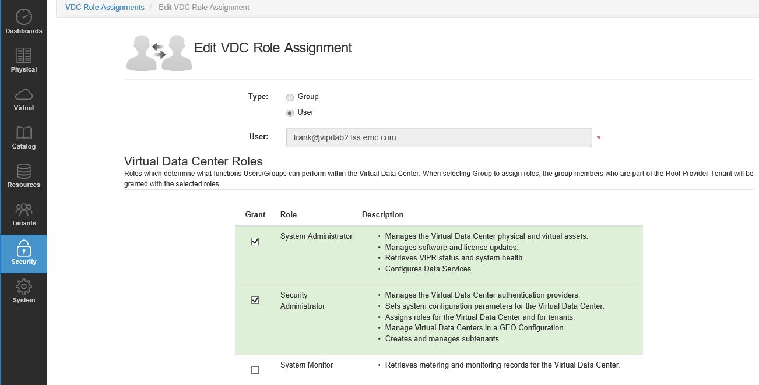Click the Physical menu label
759x385 pixels.
(24, 69)
